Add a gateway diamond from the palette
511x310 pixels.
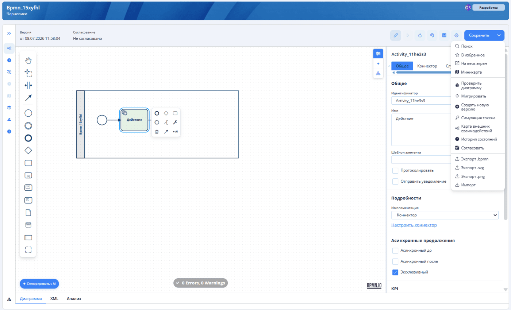pyautogui.click(x=28, y=150)
